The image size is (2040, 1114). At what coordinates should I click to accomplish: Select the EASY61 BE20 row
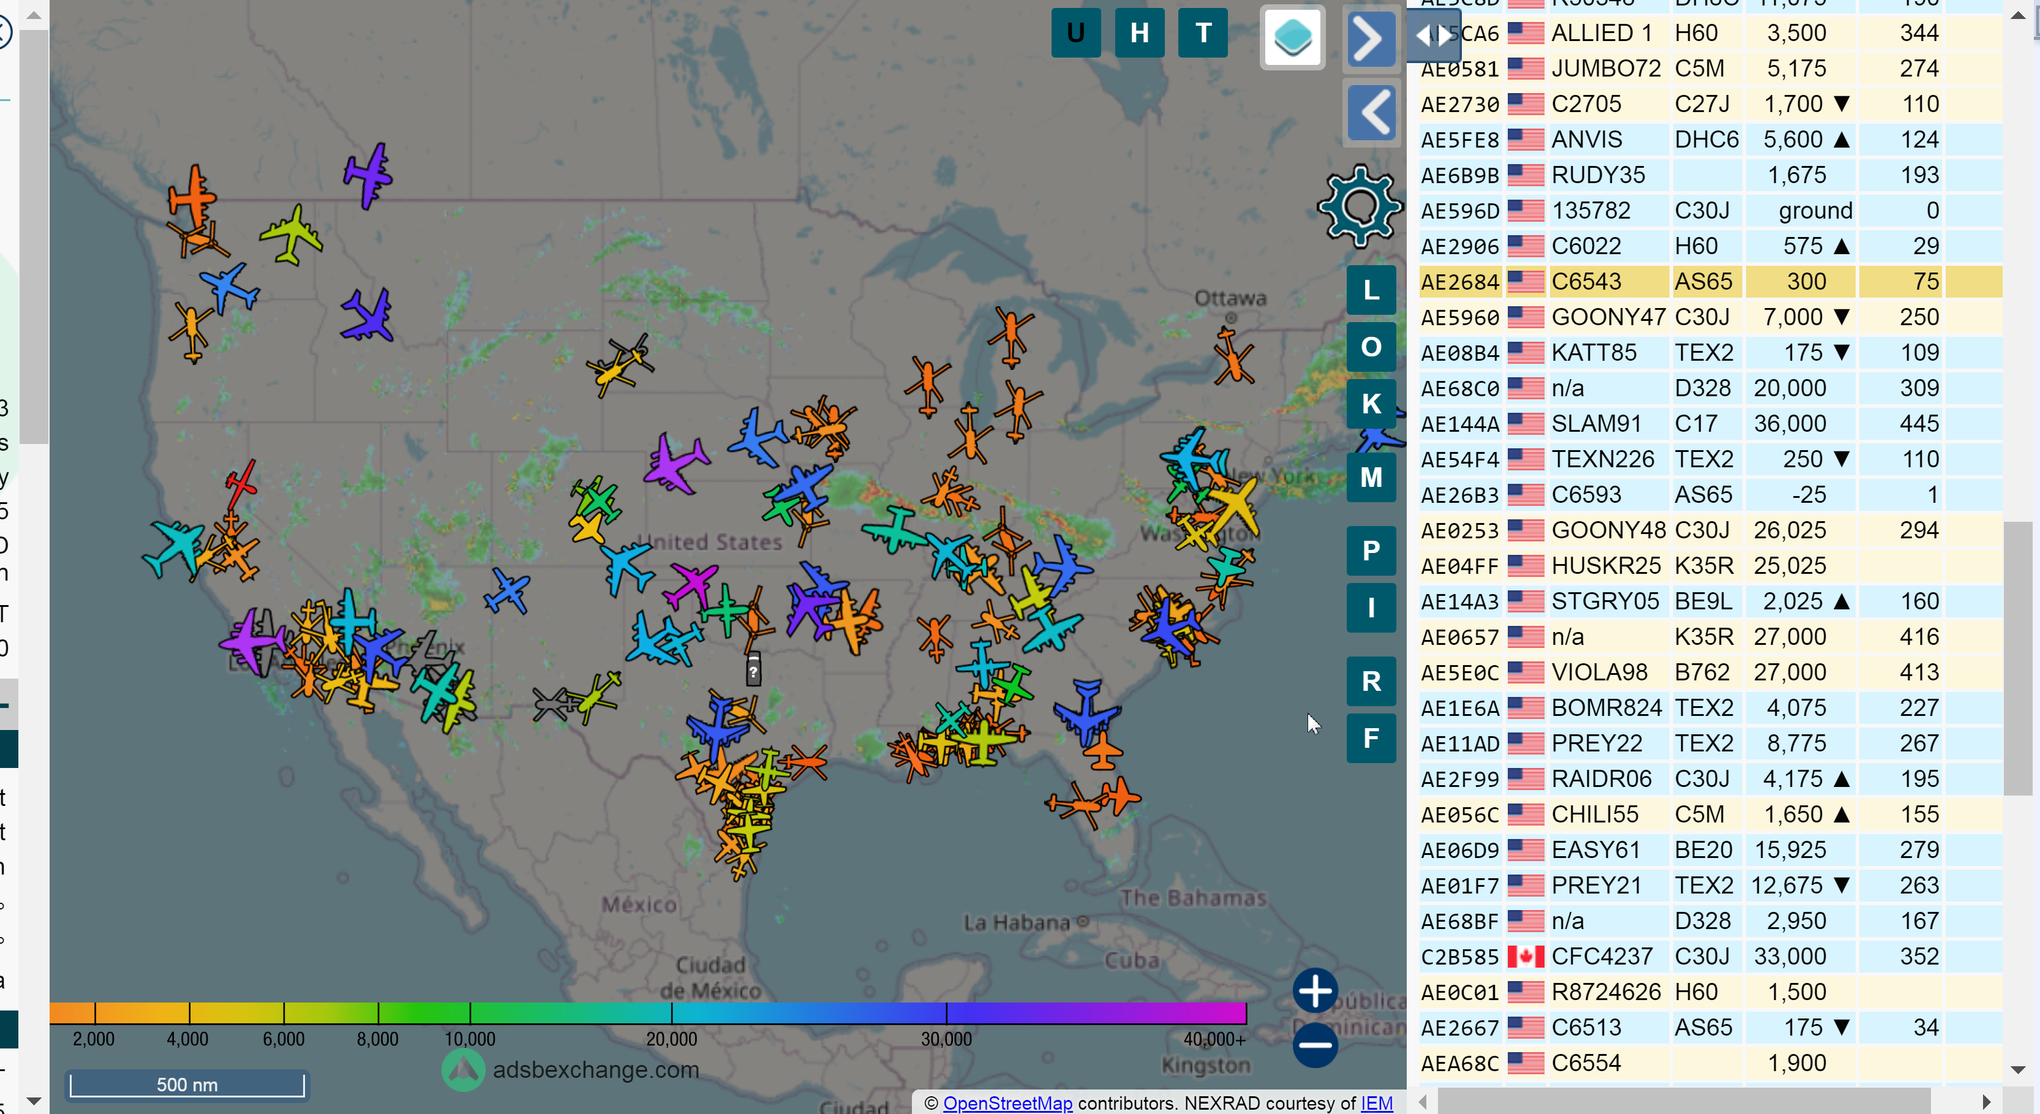click(1711, 849)
